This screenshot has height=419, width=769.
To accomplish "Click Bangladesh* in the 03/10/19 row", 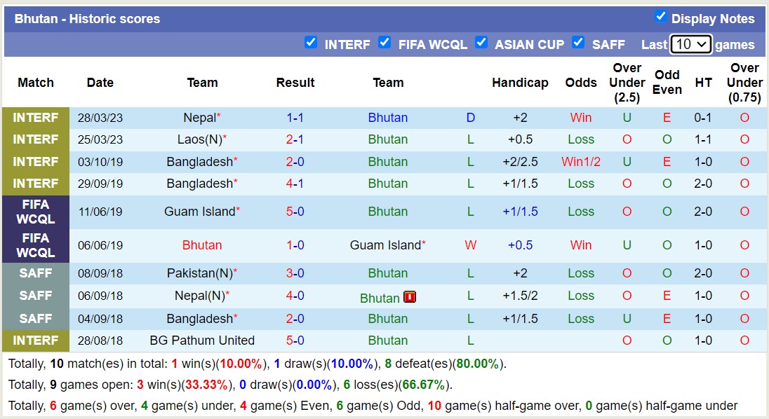I will [202, 161].
